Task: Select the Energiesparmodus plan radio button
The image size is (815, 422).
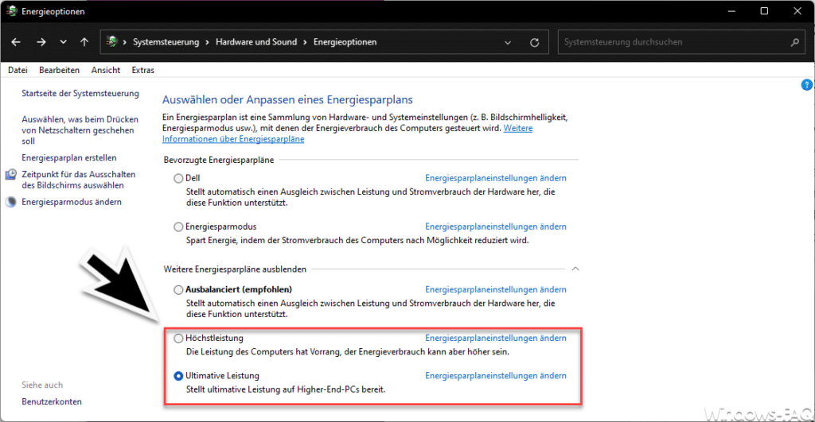Action: pyautogui.click(x=178, y=226)
